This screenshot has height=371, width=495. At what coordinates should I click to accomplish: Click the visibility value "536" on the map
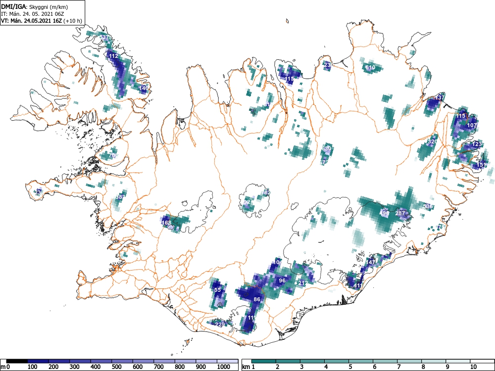pyautogui.click(x=428, y=206)
